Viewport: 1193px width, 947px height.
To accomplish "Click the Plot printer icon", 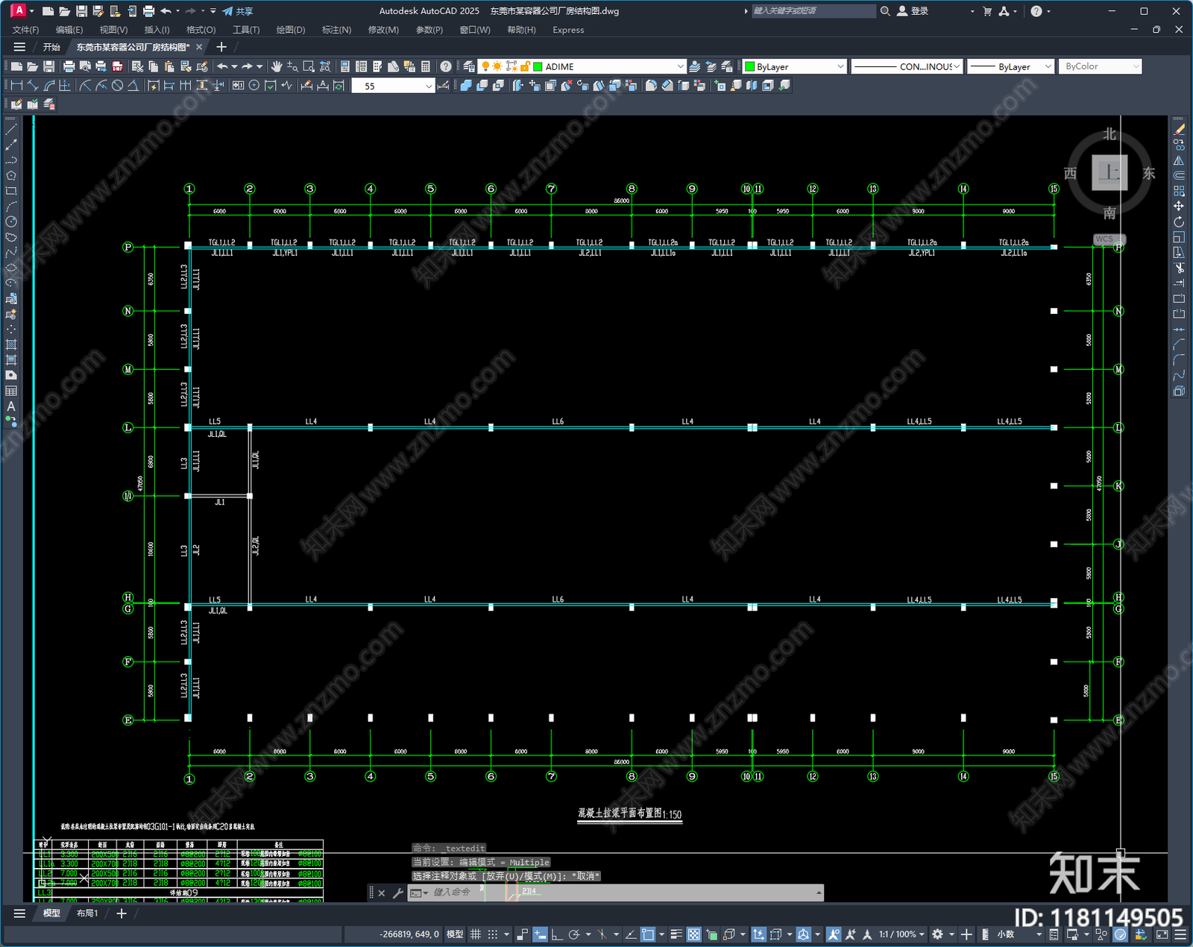I will pos(69,66).
